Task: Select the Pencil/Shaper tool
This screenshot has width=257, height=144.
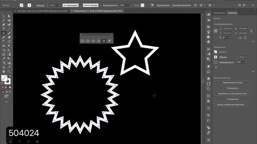Action: coord(4,37)
